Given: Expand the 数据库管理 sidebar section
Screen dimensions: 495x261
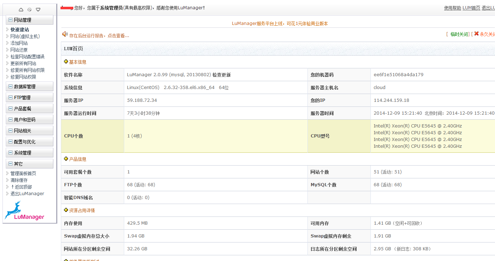Looking at the screenshot, I should coord(11,87).
